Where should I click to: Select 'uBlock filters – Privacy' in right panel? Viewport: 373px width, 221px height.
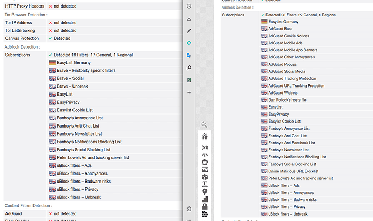pyautogui.click(x=287, y=207)
